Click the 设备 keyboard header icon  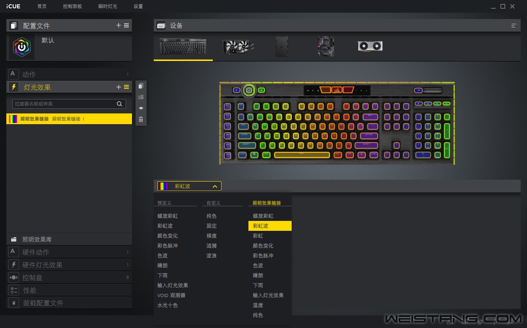point(161,25)
